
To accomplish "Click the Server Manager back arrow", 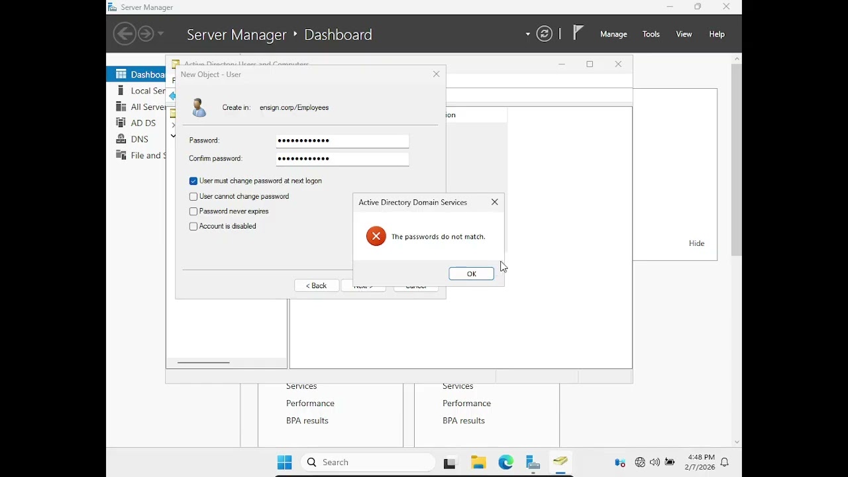I will click(x=124, y=34).
